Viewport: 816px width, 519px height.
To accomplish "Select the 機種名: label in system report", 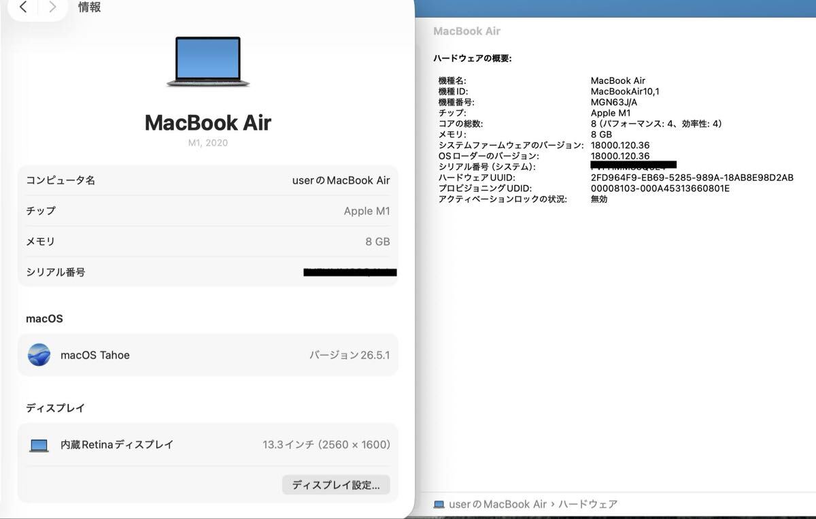I will [452, 81].
